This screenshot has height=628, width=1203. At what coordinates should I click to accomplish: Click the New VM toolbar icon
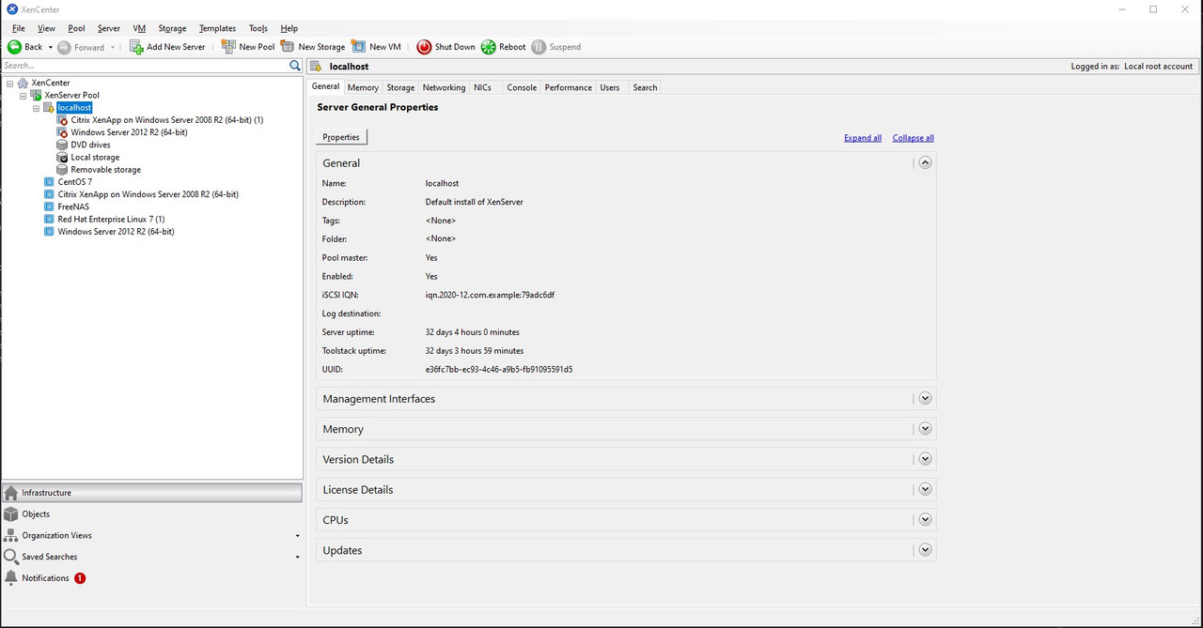coord(359,47)
